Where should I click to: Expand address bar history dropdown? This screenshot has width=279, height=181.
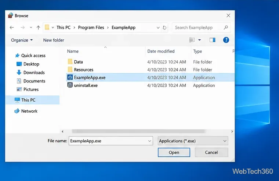coord(158,28)
